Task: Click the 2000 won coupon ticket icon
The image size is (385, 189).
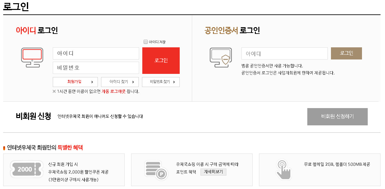Action: pos(27,170)
